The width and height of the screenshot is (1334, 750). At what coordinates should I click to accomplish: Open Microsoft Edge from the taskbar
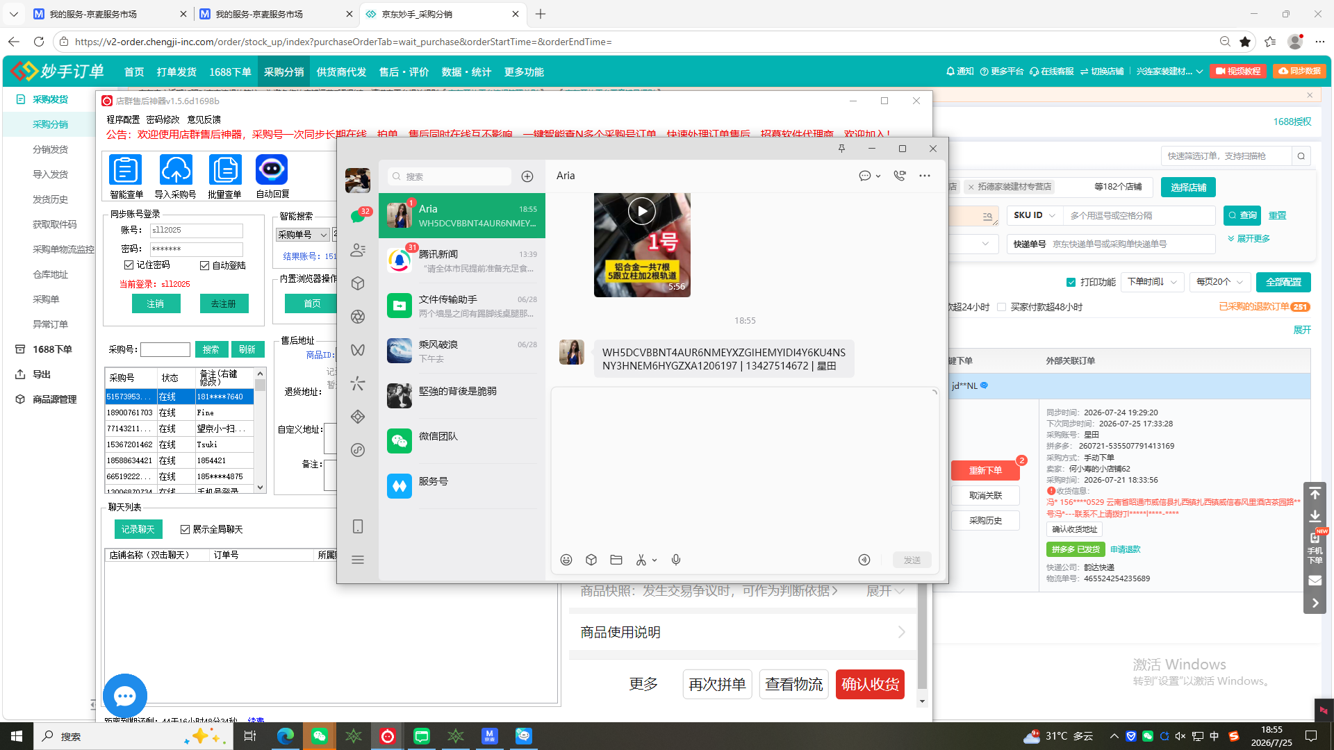click(x=286, y=736)
